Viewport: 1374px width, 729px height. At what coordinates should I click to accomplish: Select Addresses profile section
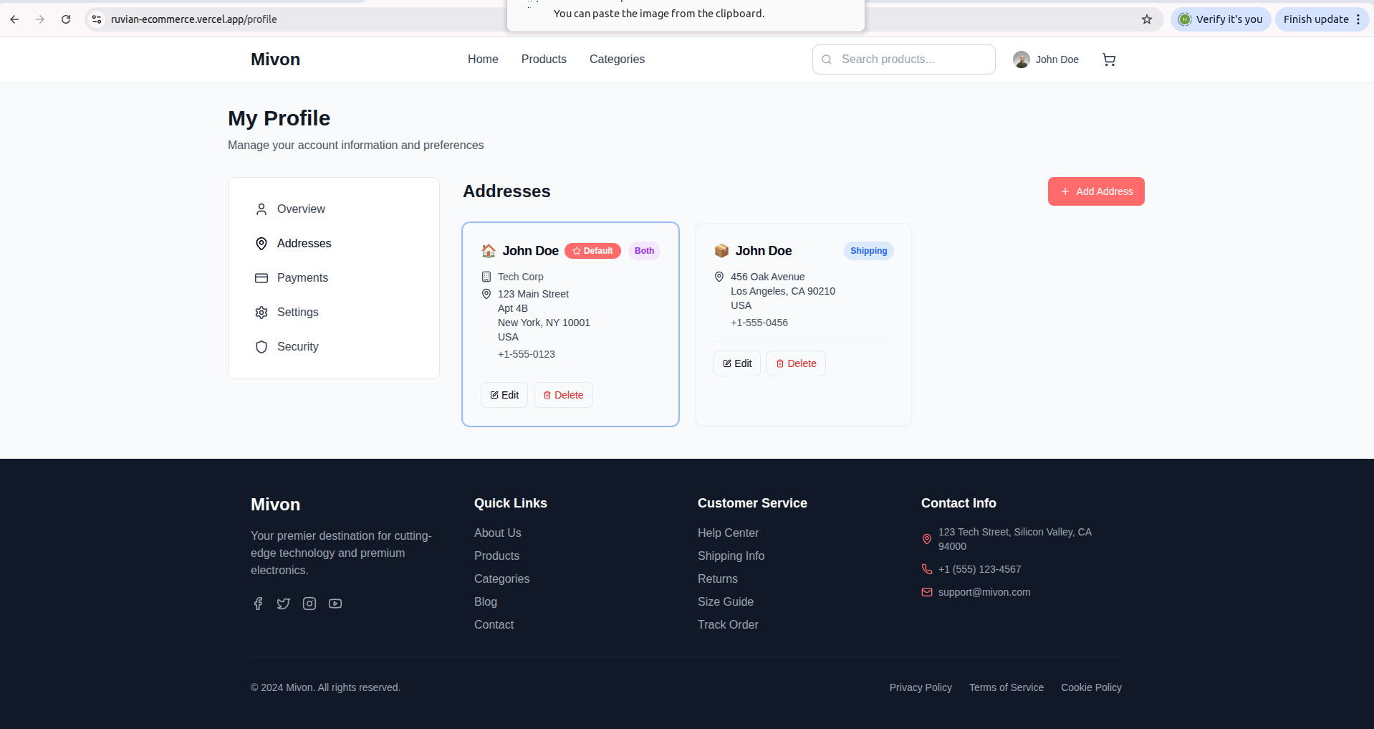(x=334, y=244)
